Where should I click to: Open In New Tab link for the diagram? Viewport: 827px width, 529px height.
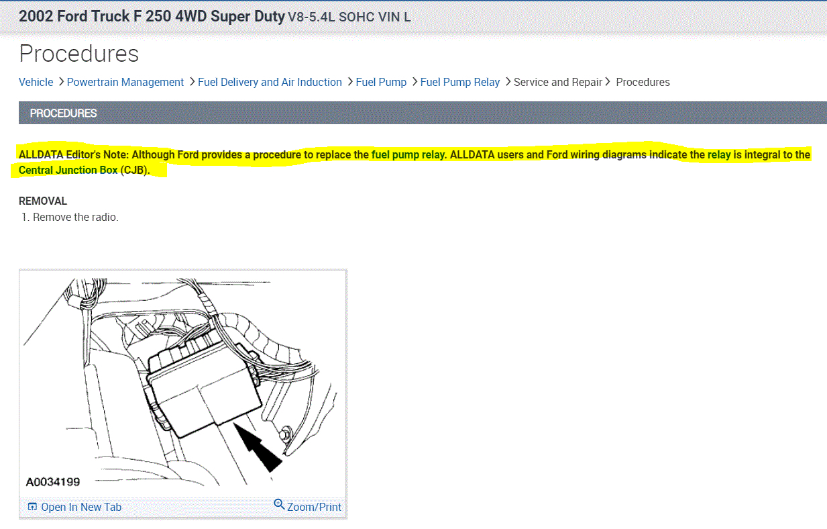click(81, 507)
